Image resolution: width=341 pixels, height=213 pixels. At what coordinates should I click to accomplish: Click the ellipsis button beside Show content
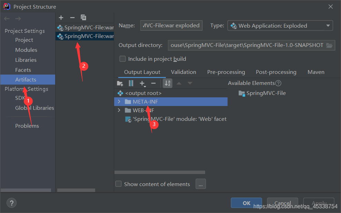coord(201,184)
